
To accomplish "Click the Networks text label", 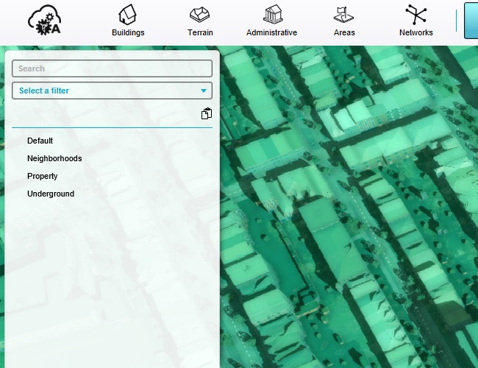I will (x=416, y=32).
